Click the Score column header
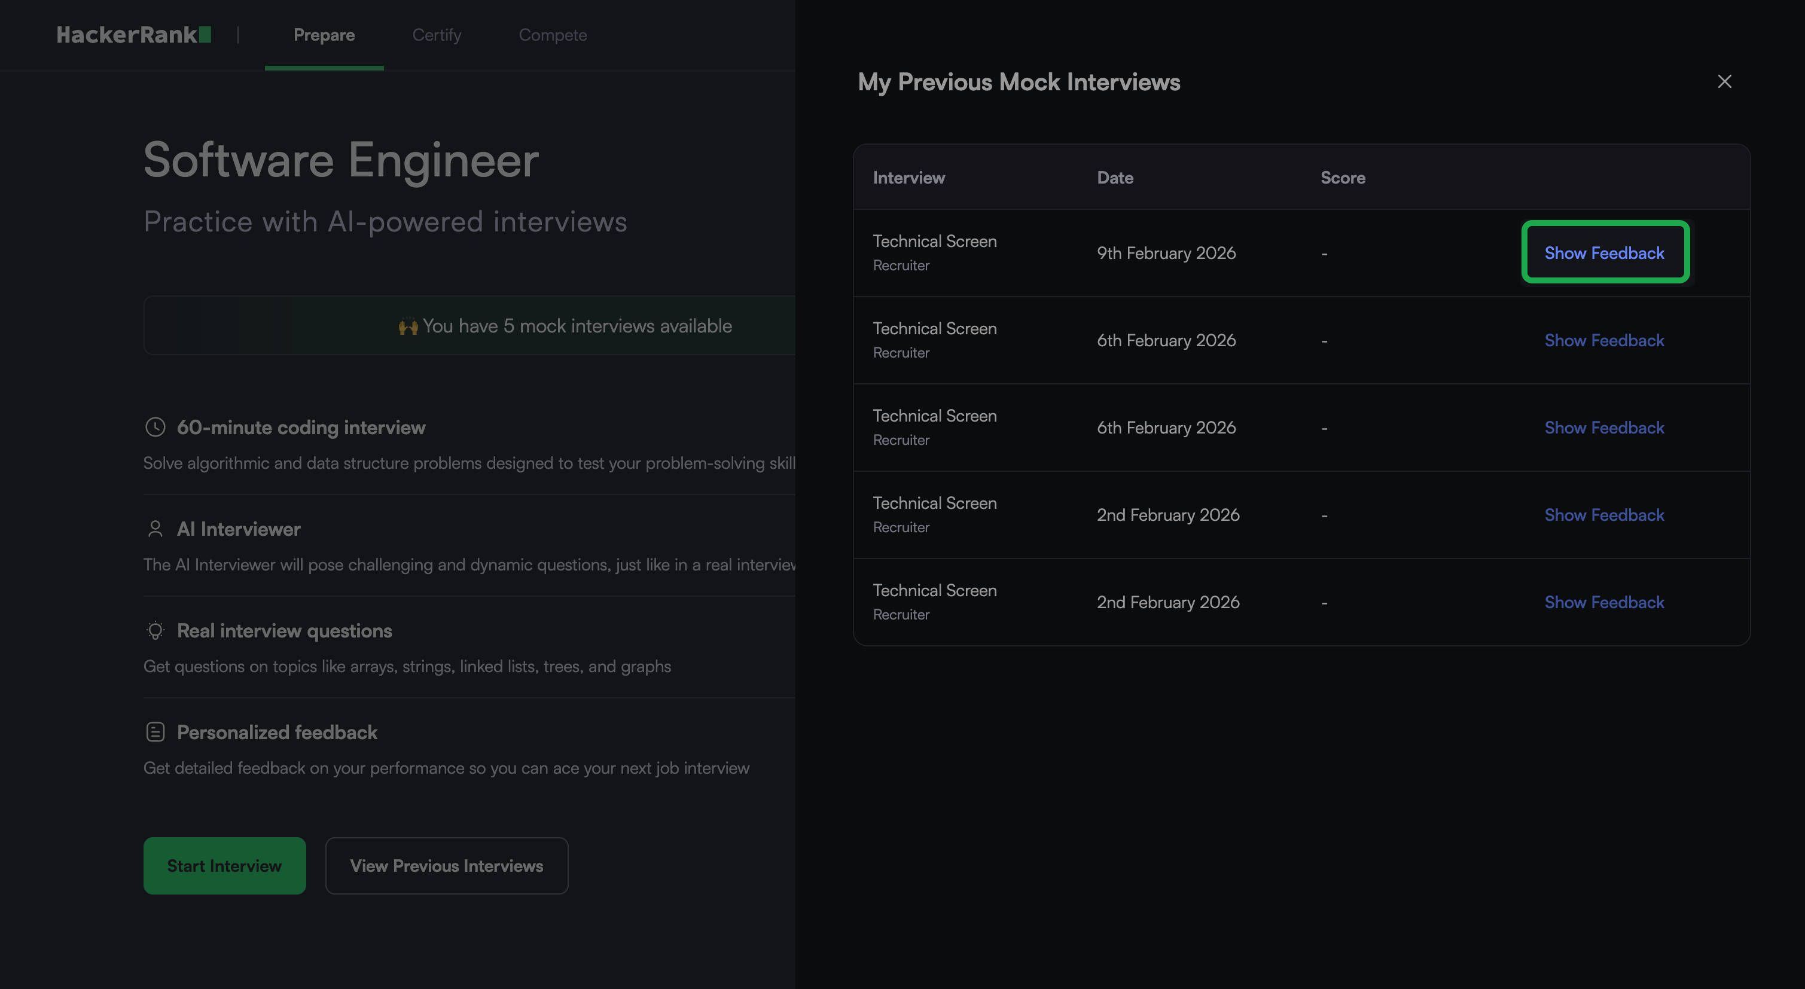The height and width of the screenshot is (989, 1805). pos(1343,178)
